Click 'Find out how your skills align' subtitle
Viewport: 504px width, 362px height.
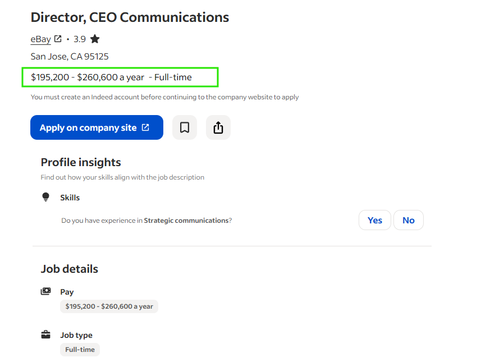(x=122, y=177)
